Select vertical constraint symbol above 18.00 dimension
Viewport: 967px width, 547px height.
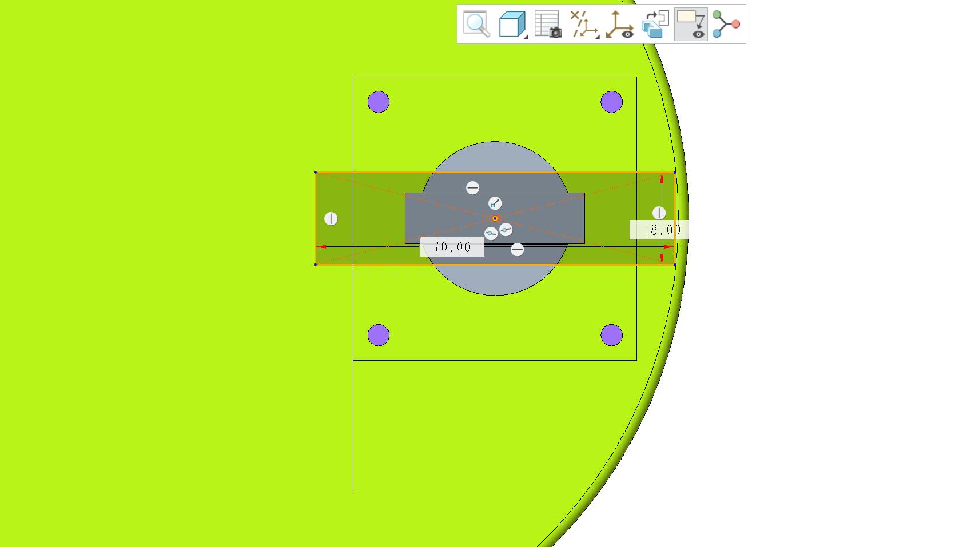pos(659,213)
